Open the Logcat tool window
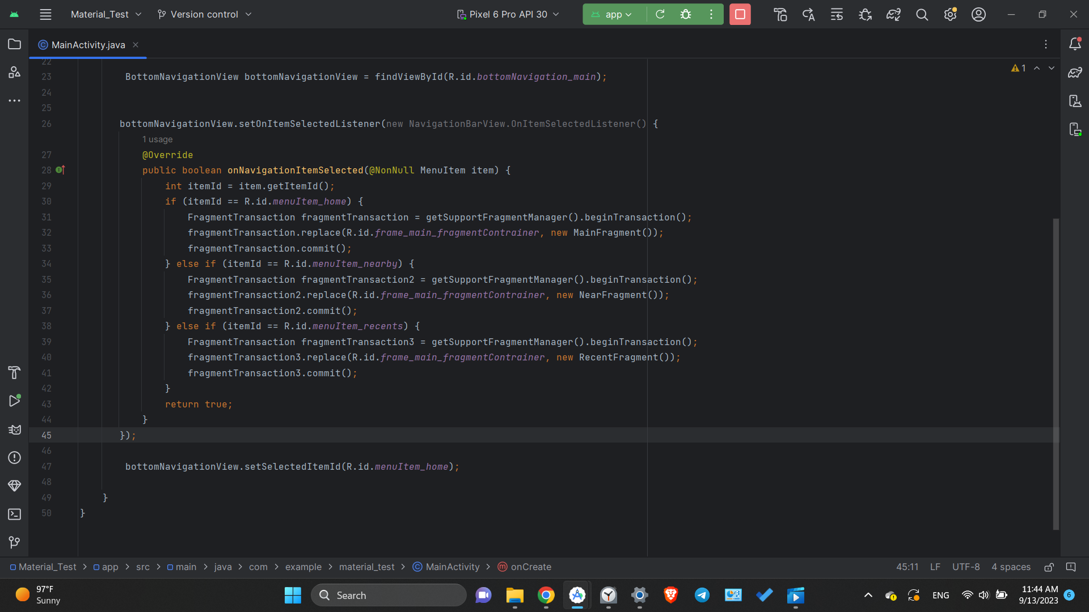This screenshot has width=1089, height=612. click(14, 429)
